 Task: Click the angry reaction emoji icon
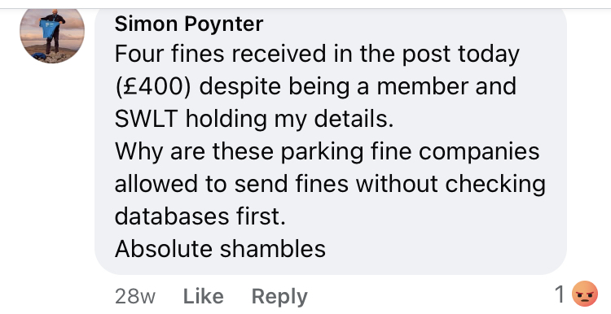[x=584, y=294]
